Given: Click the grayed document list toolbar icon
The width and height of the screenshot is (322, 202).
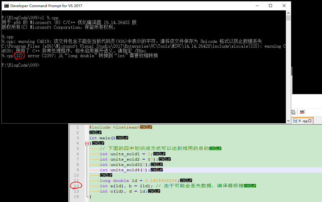Looking at the screenshot, I should pos(293,112).
